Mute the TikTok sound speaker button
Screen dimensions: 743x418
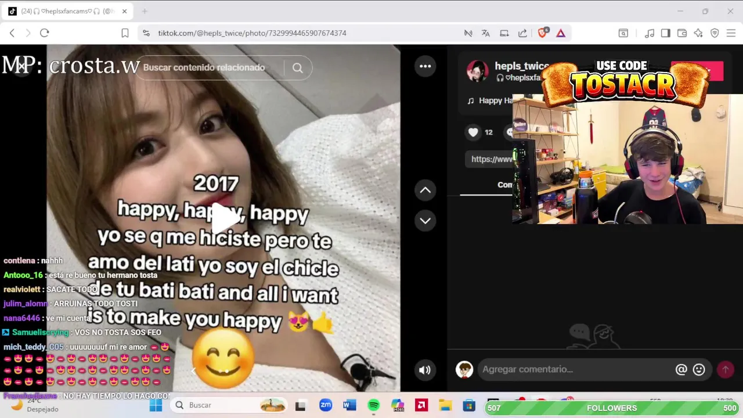coord(425,370)
